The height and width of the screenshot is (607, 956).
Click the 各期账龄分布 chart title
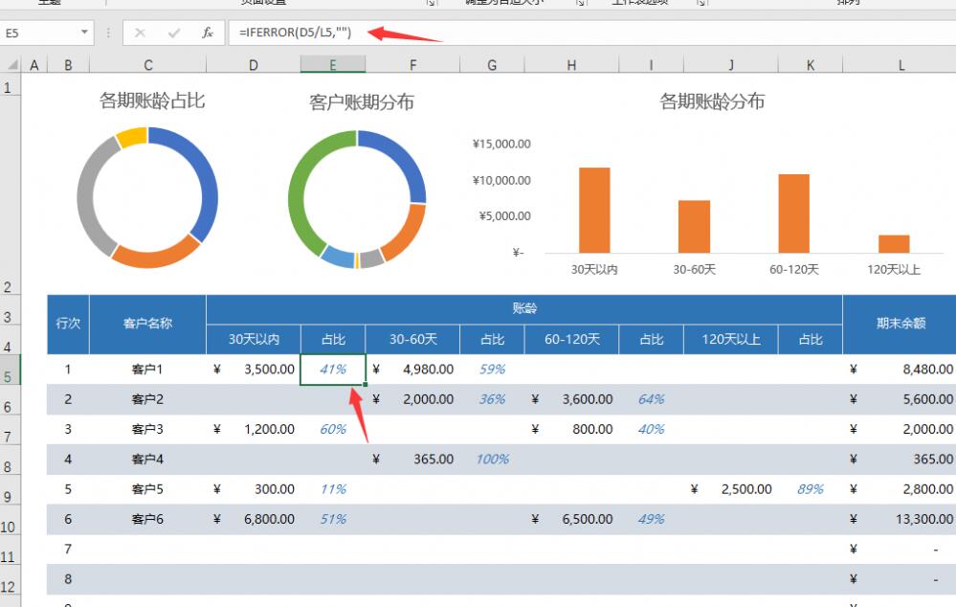[x=712, y=101]
